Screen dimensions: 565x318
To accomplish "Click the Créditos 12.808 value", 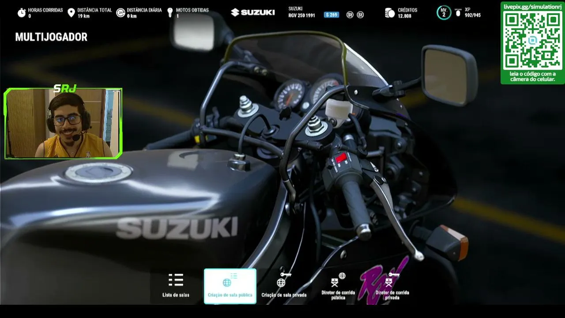I will (x=404, y=16).
